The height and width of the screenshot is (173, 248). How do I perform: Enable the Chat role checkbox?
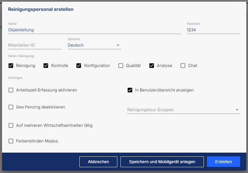[x=183, y=66]
